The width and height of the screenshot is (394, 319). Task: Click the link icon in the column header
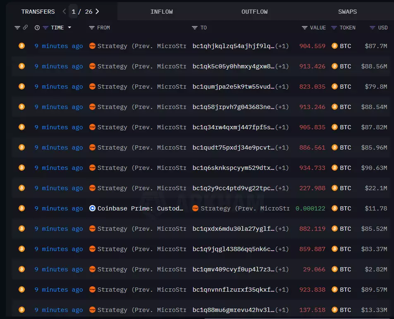pos(25,28)
